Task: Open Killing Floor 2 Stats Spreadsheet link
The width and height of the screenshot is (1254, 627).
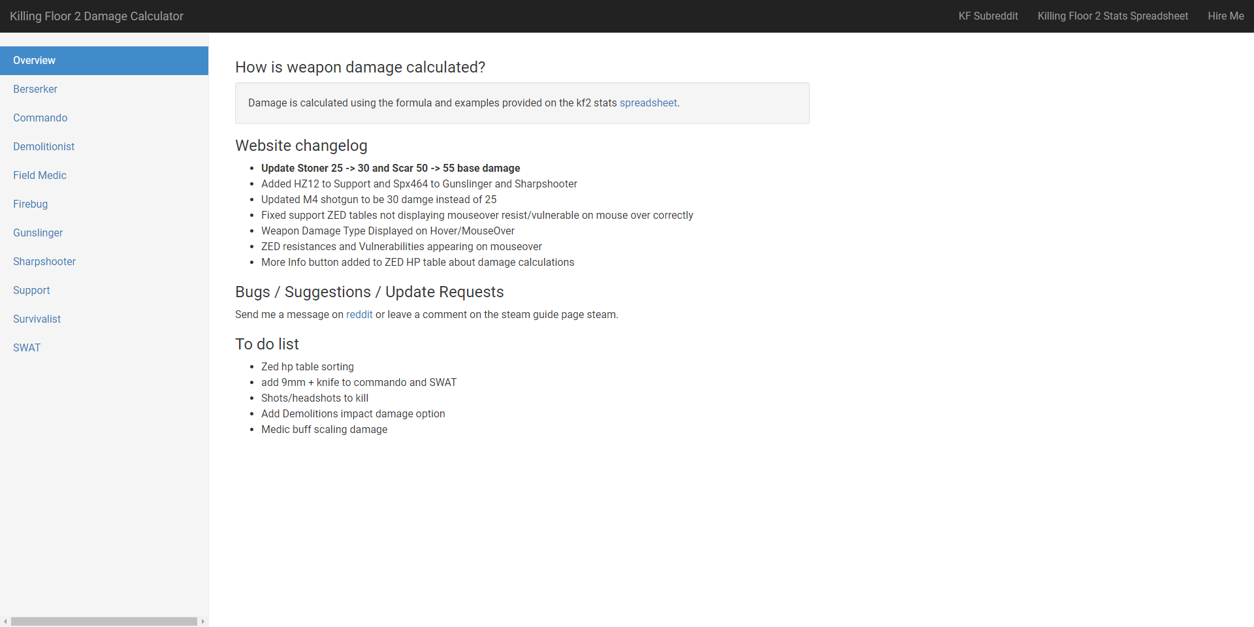Action: point(1113,16)
